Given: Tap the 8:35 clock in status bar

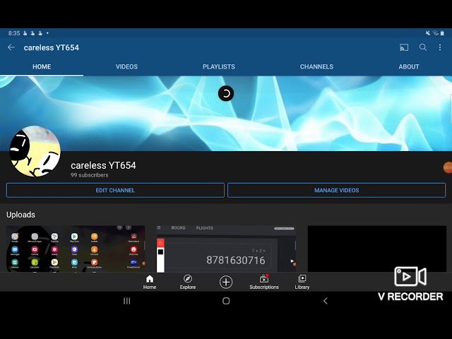Looking at the screenshot, I should [14, 33].
